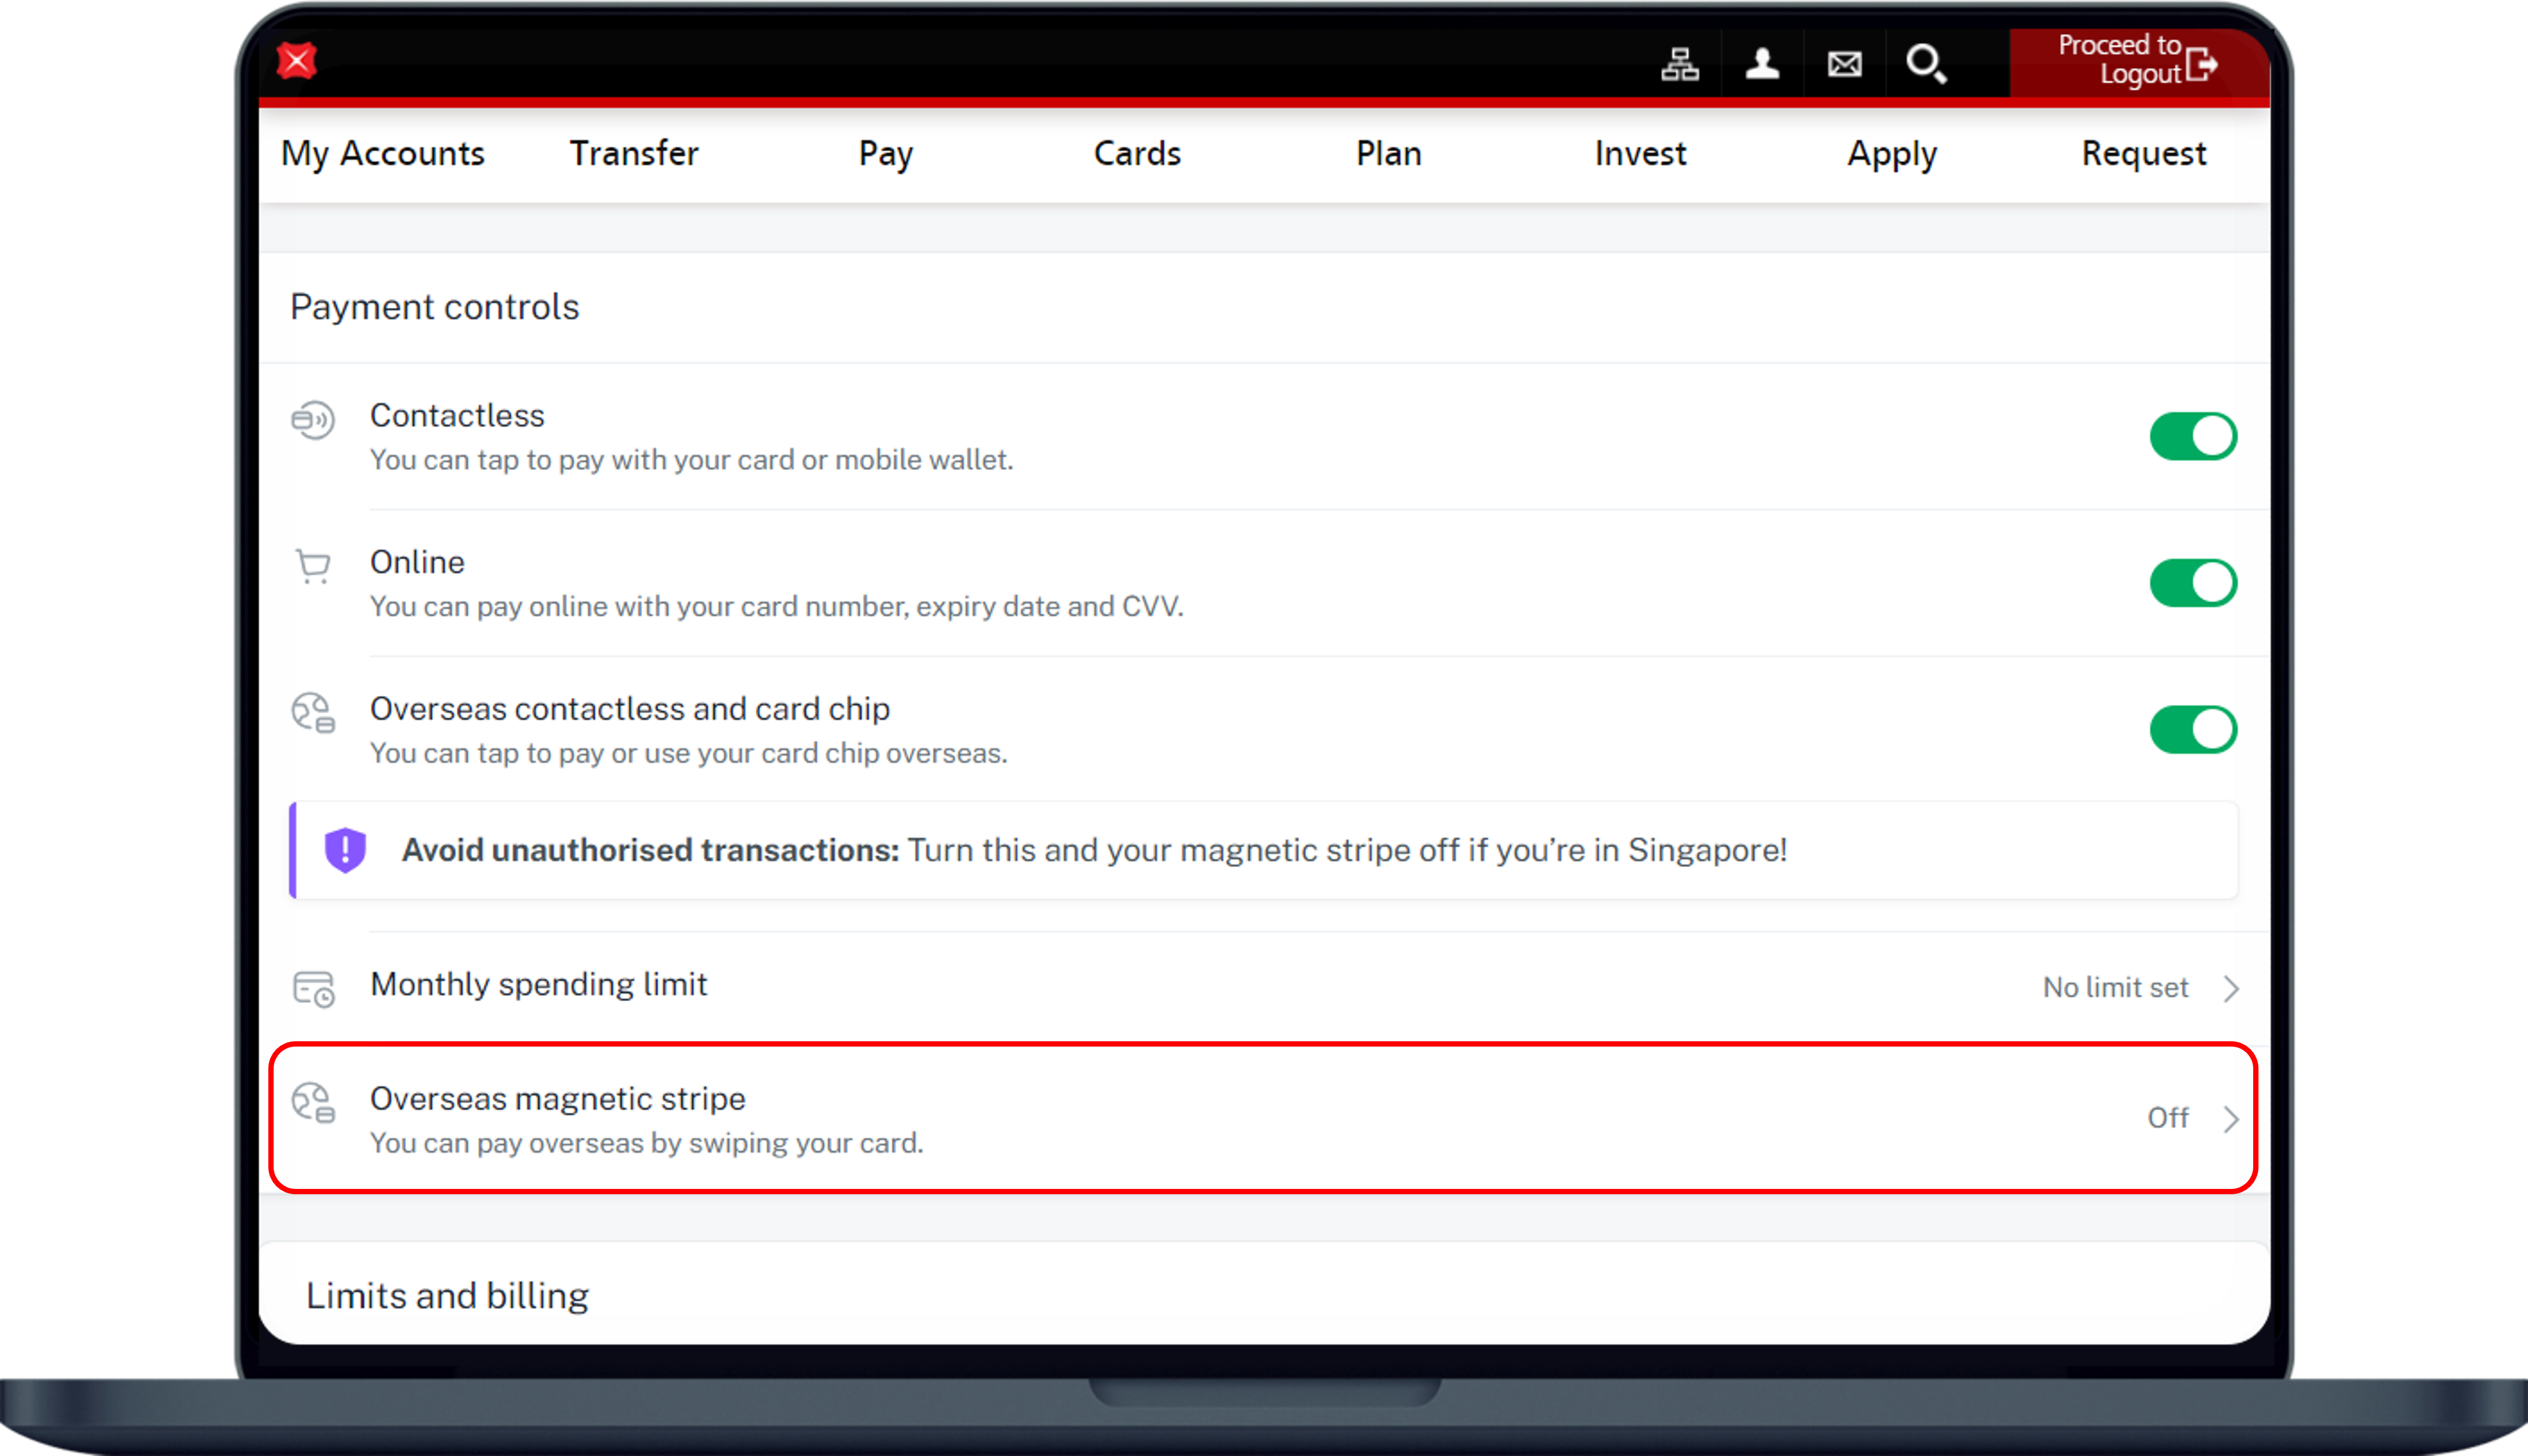The image size is (2528, 1456).
Task: Select the Invest menu item
Action: [1639, 153]
